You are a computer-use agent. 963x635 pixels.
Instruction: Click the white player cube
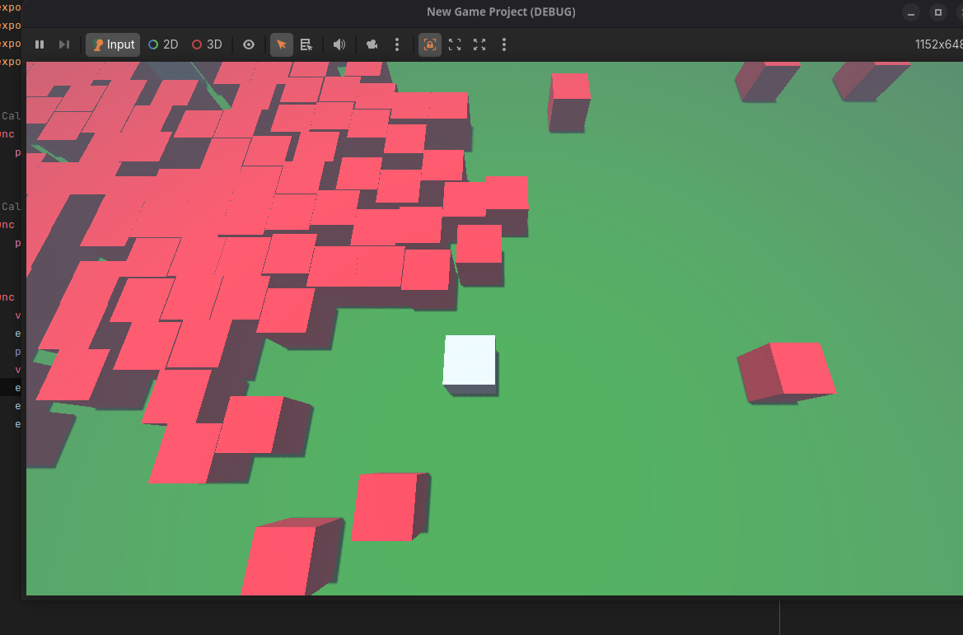click(x=470, y=360)
